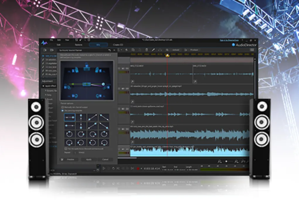299x200 pixels.
Task: Click the Preview button in panner
Action: click(71, 159)
